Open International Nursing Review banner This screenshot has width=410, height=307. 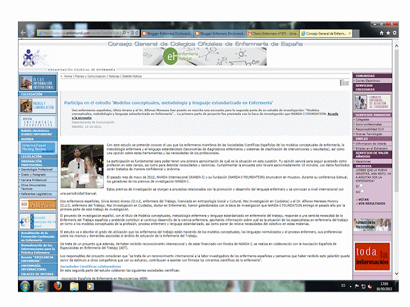38,148
